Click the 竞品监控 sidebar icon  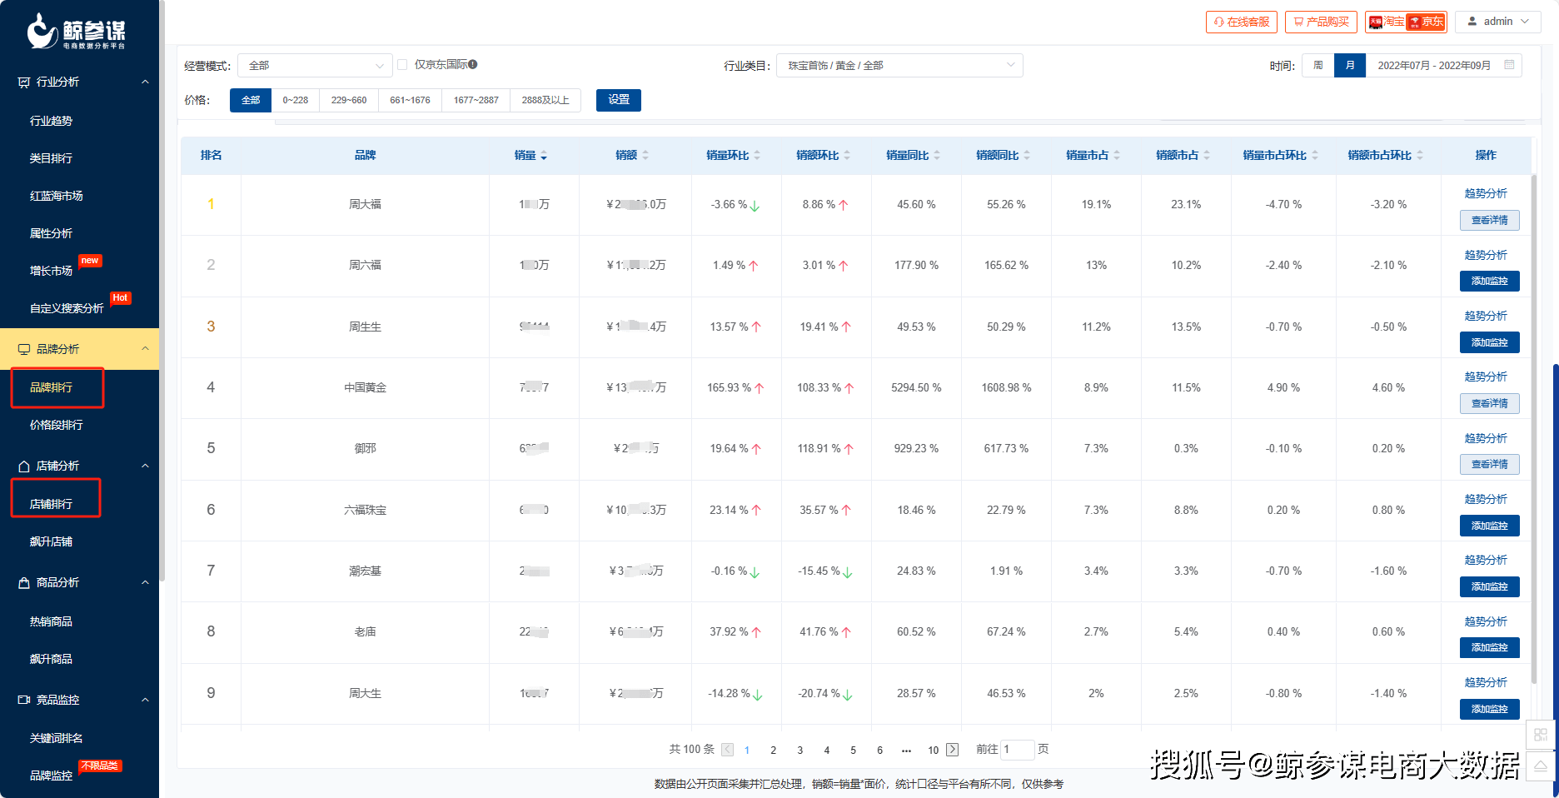pos(23,700)
